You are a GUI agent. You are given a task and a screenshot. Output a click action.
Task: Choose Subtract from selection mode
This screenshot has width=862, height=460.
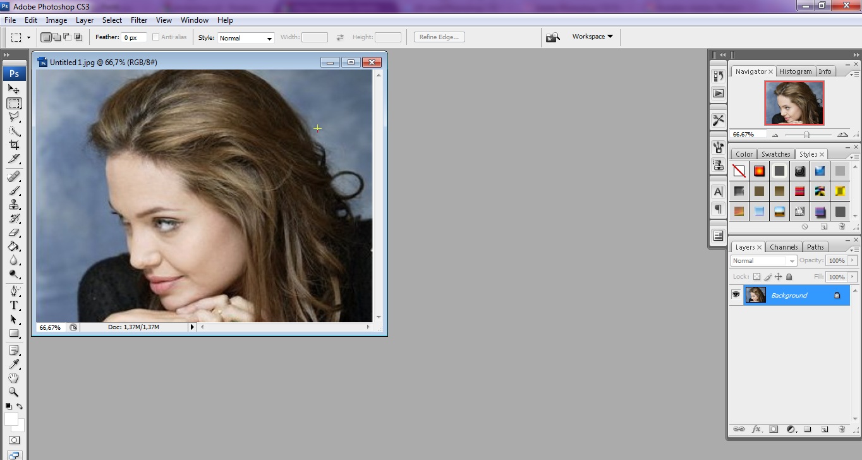(x=68, y=37)
